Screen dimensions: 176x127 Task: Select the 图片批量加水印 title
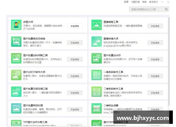pos(112,55)
